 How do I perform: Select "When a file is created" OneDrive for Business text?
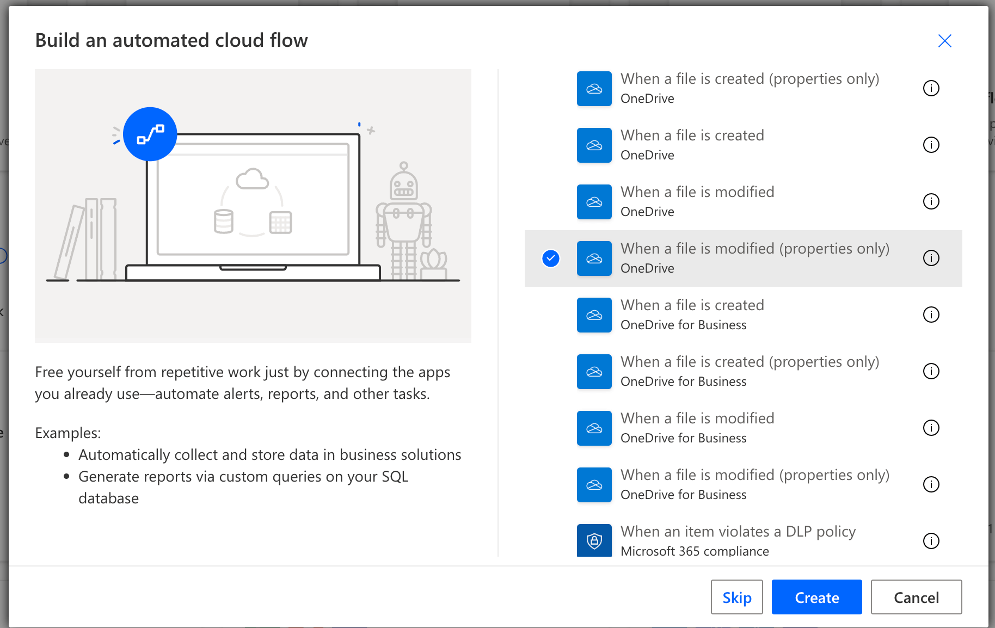pos(692,305)
